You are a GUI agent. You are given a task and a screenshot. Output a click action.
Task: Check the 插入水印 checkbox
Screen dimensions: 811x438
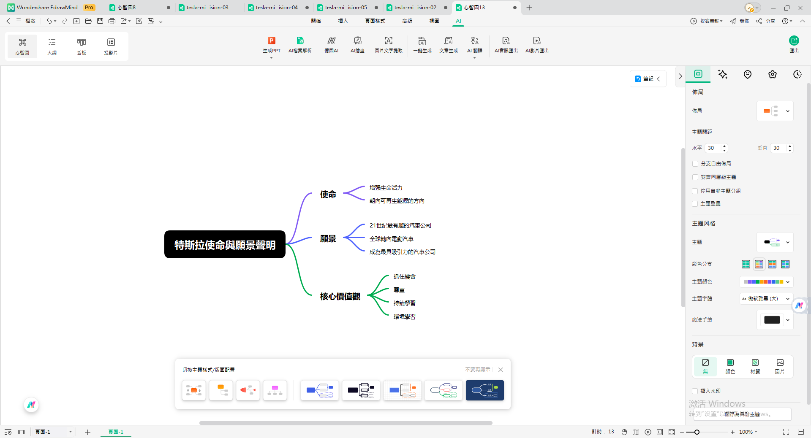[695, 391]
